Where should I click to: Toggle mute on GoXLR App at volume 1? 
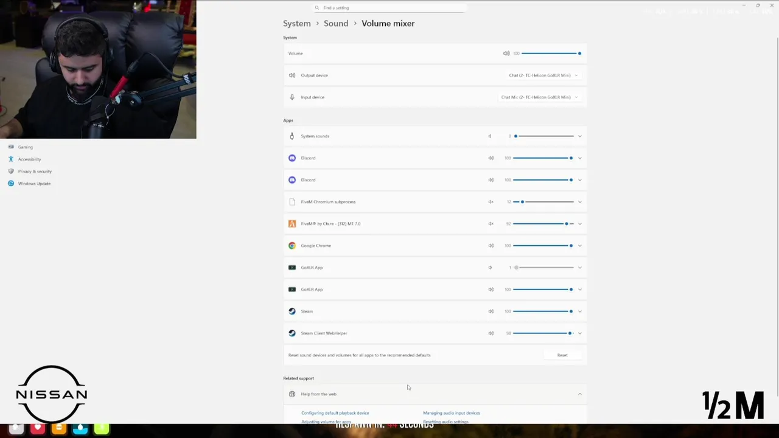click(490, 268)
